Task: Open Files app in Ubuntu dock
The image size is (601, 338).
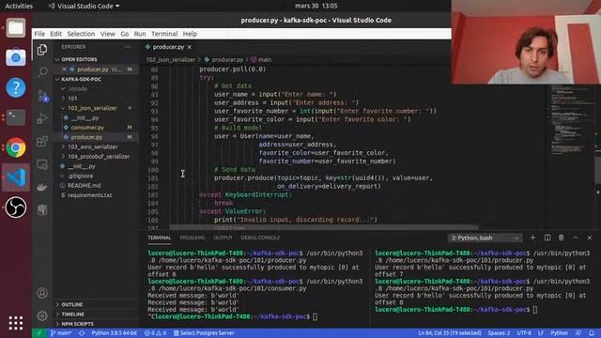Action: (x=16, y=27)
